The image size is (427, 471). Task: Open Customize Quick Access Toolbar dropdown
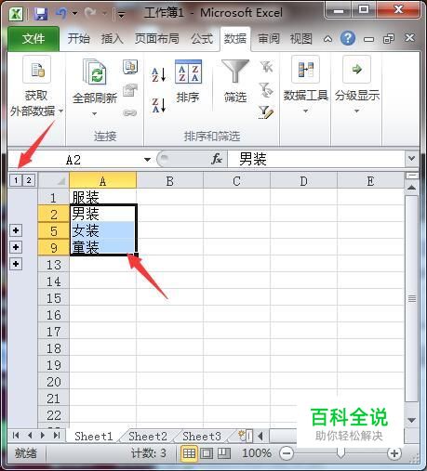[x=121, y=14]
